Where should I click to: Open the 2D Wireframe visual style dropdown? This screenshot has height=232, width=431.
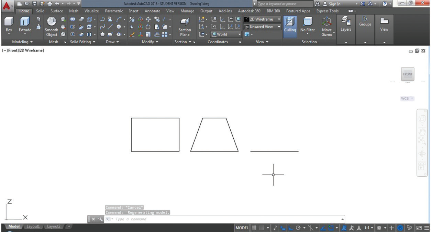(x=263, y=19)
